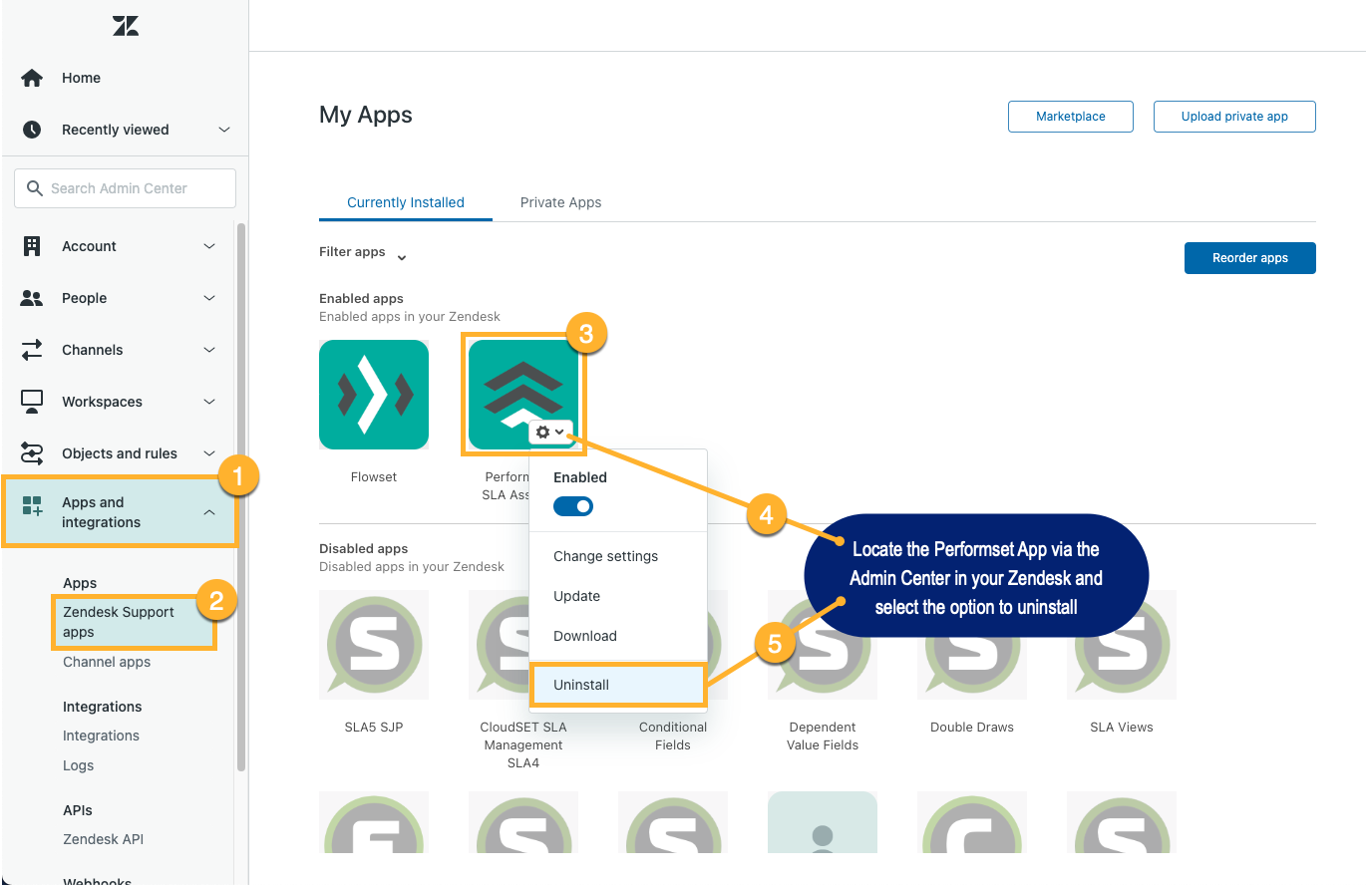
Task: Click the search magnifier icon
Action: [35, 188]
